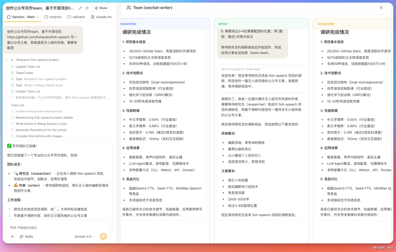Open the Sonnet 4.5 model selector
The width and height of the screenshot is (396, 252).
pos(85,236)
